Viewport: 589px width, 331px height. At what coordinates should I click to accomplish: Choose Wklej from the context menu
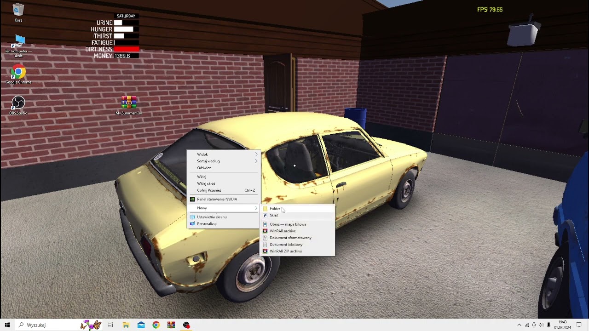(x=224, y=177)
